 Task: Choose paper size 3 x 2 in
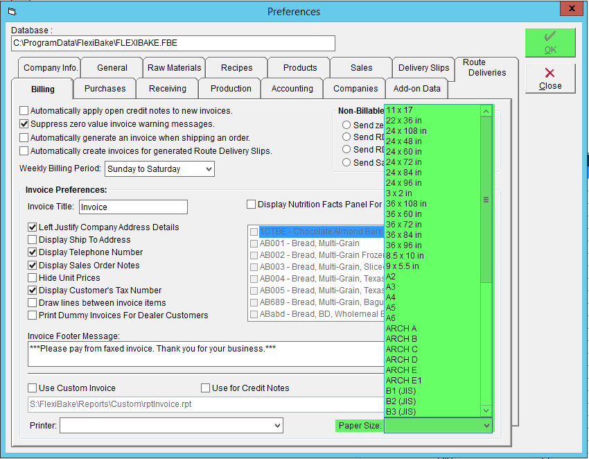point(432,193)
